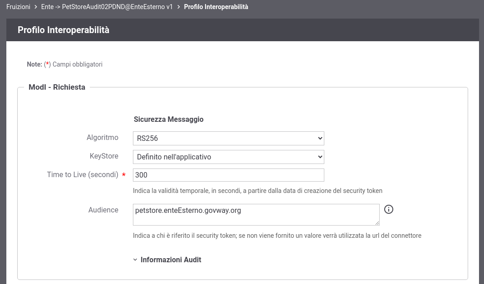Click the Sicurezza Messaggio heading
This screenshot has width=484, height=284.
pos(169,119)
